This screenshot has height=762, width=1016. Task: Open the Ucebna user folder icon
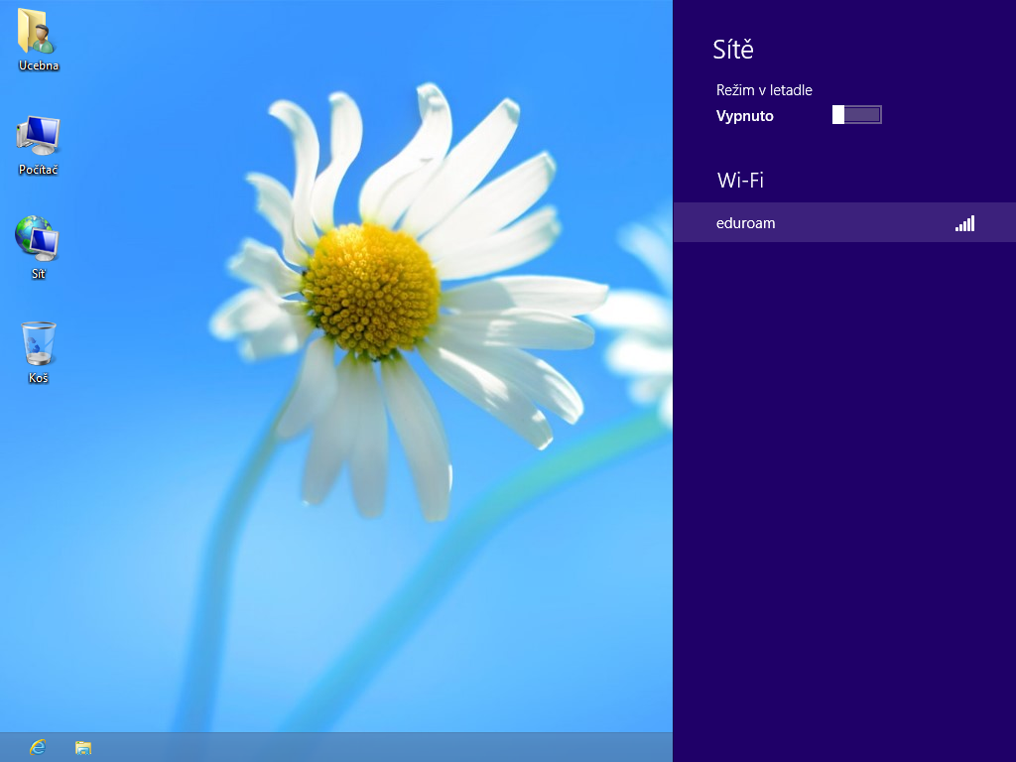(37, 31)
